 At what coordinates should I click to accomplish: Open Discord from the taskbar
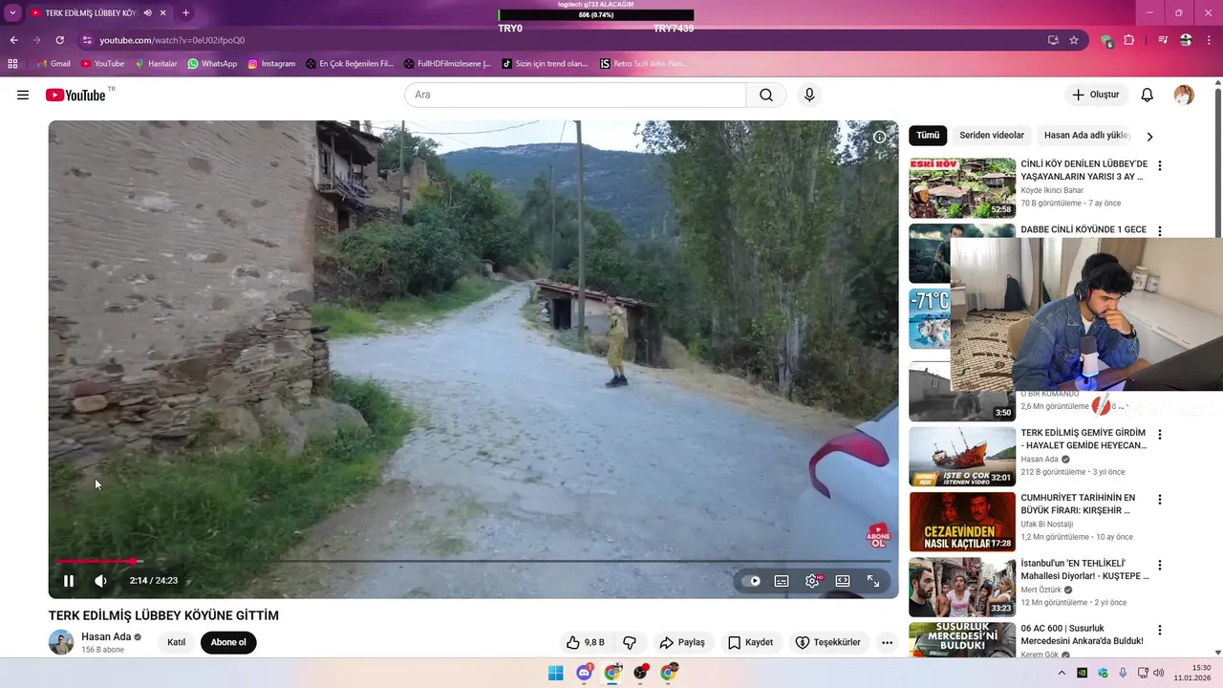[x=584, y=673]
